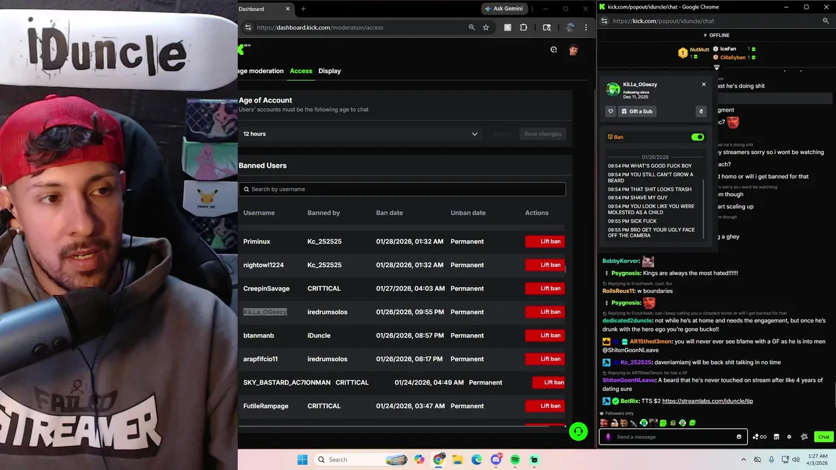Open the Windows Start menu
The image size is (836, 470).
click(x=302, y=460)
